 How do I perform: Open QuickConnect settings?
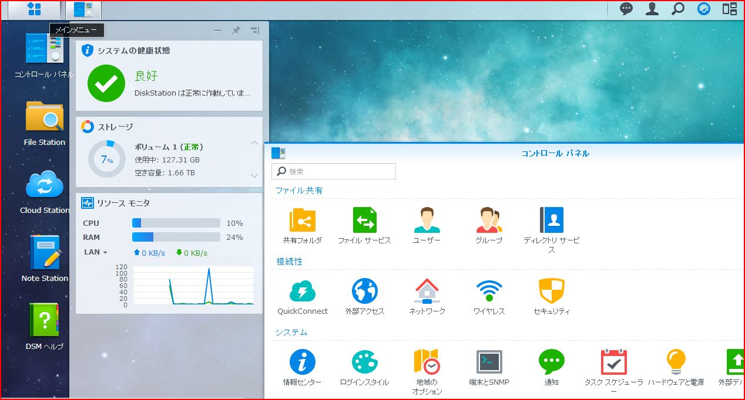(x=303, y=297)
